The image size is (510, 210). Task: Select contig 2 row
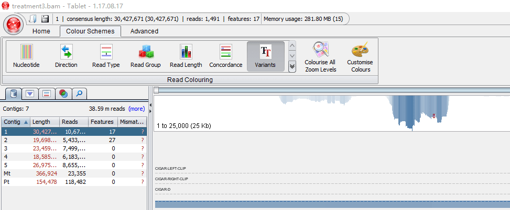tap(74, 140)
